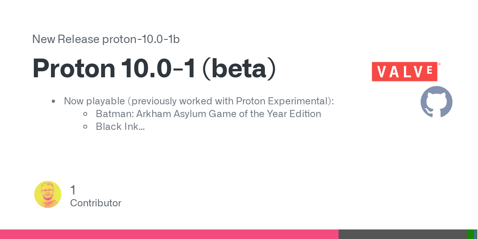478x239 pixels.
Task: Click the truncated "Black Ink…" entry
Action: (120, 127)
